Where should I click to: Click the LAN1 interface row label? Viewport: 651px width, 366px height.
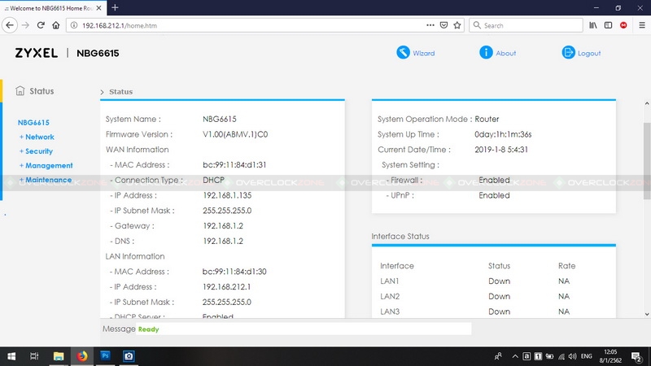click(x=390, y=281)
